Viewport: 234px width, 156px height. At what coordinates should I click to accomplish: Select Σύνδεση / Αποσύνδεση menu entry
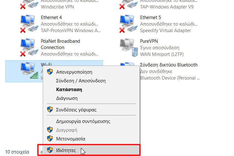coord(81,80)
